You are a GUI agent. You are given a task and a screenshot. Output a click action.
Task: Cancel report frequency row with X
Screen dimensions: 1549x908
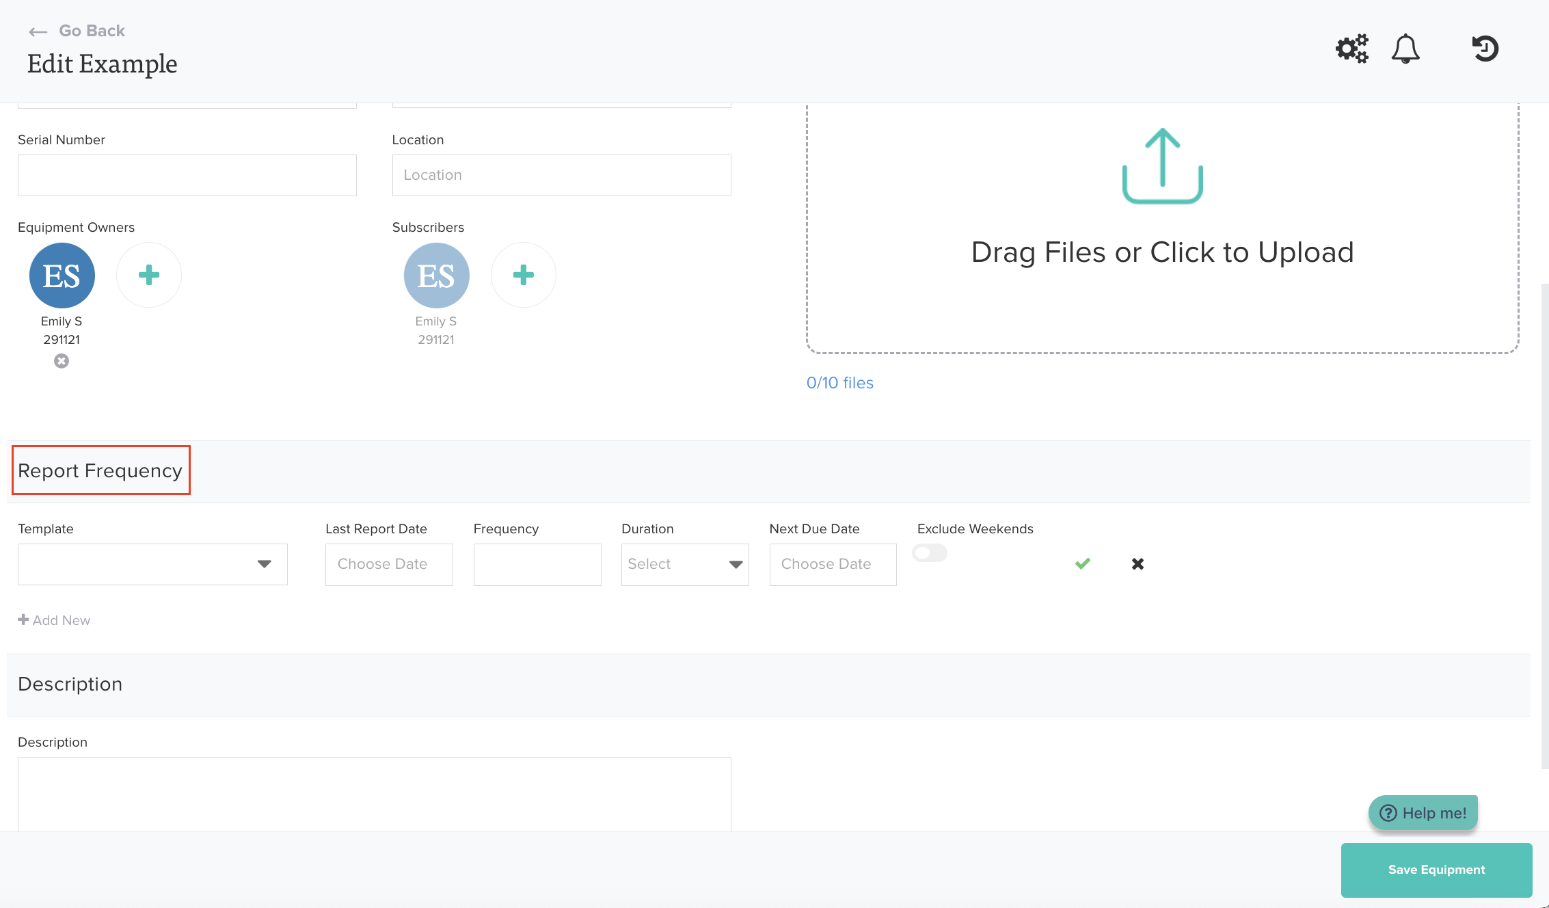tap(1137, 564)
